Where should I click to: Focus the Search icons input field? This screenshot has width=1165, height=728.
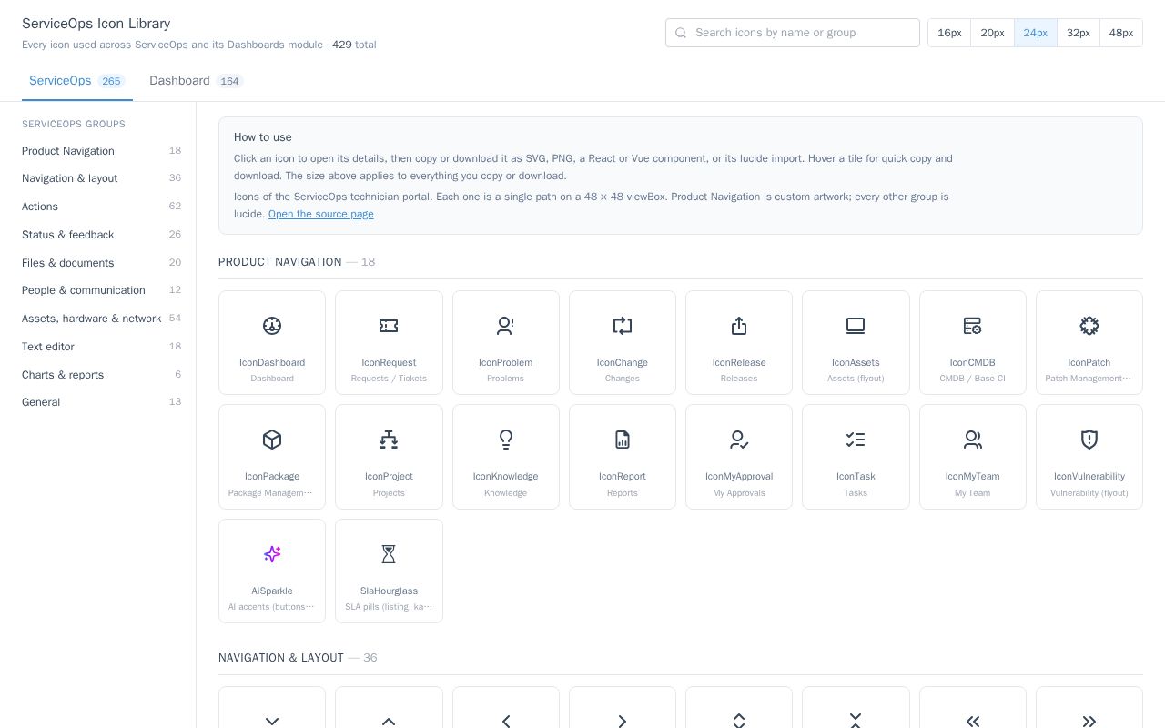[x=793, y=33]
